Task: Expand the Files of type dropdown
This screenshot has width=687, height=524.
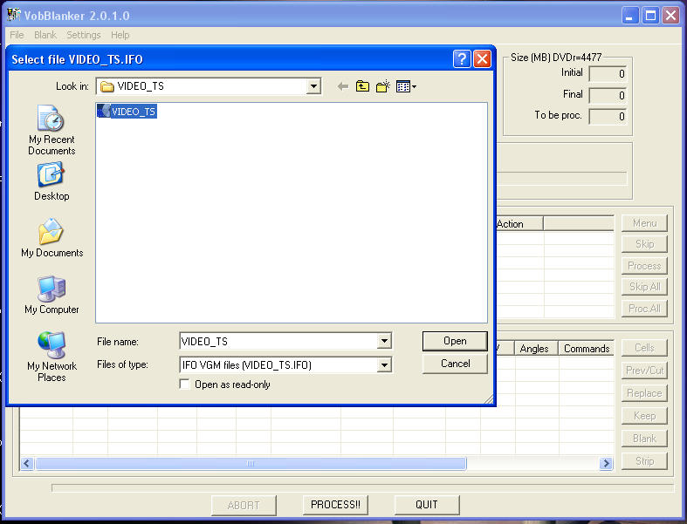Action: pyautogui.click(x=384, y=364)
